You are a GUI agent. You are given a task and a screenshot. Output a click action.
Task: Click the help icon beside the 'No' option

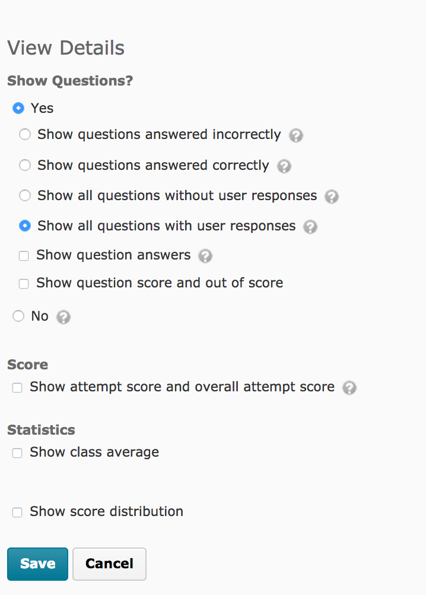click(63, 317)
